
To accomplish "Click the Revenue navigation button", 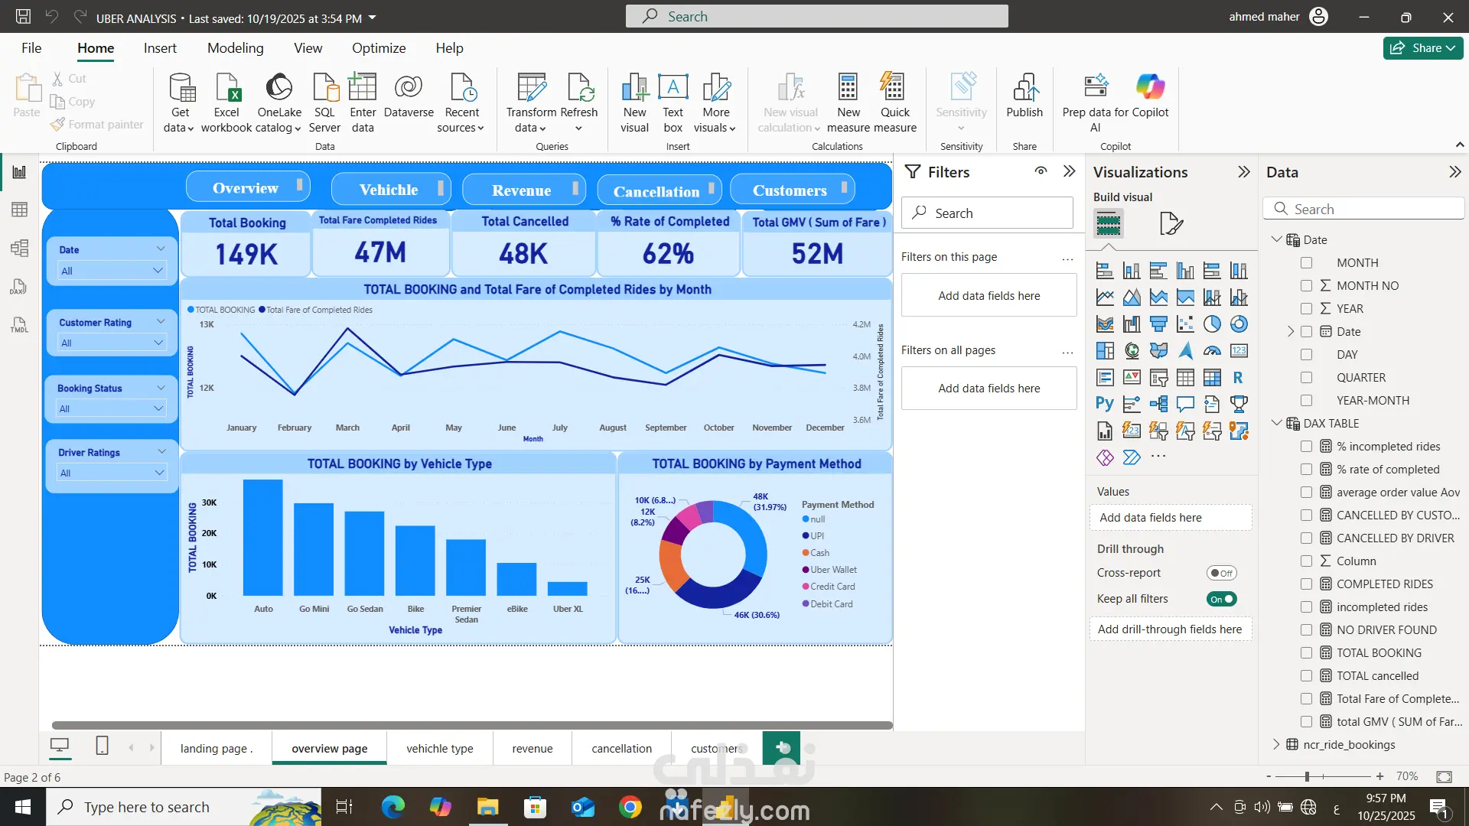I will (x=523, y=190).
